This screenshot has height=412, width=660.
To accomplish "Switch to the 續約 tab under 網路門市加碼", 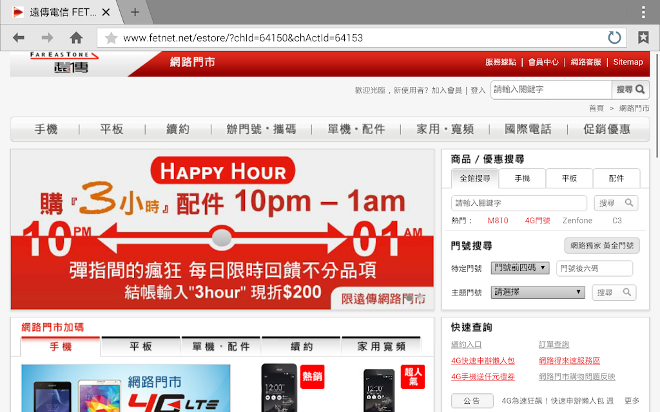I will pyautogui.click(x=302, y=346).
